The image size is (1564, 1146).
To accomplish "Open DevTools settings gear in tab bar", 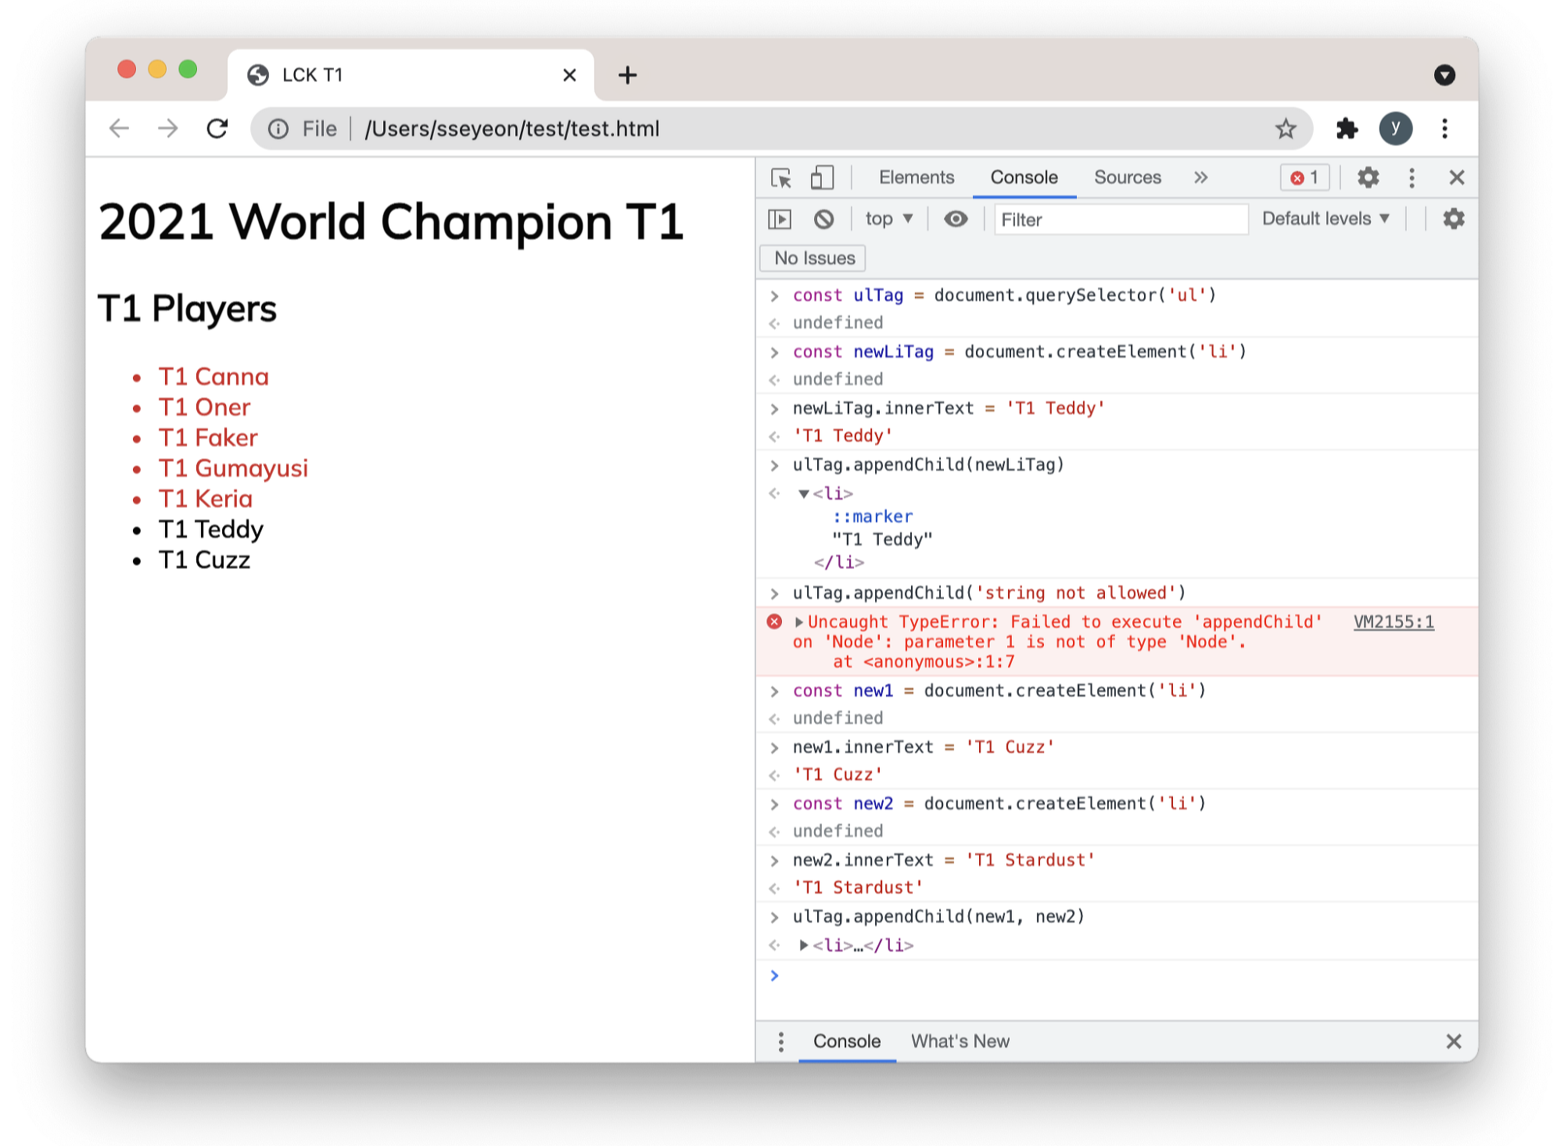I will 1368,178.
